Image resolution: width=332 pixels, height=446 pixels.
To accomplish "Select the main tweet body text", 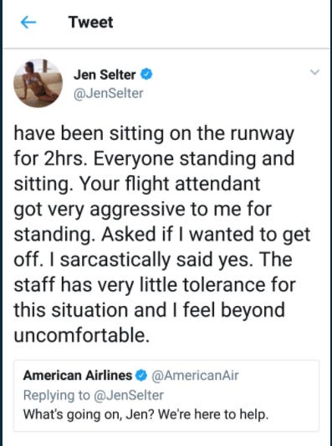I will tap(161, 234).
